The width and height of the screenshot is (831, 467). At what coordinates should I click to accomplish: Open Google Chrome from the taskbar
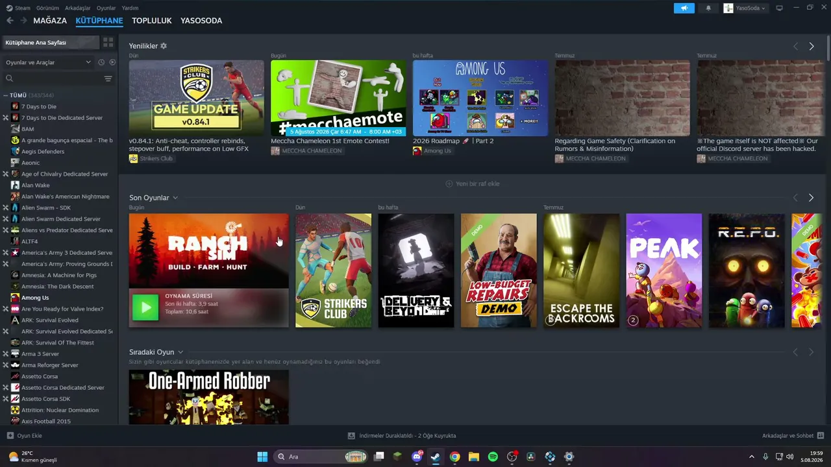(454, 457)
